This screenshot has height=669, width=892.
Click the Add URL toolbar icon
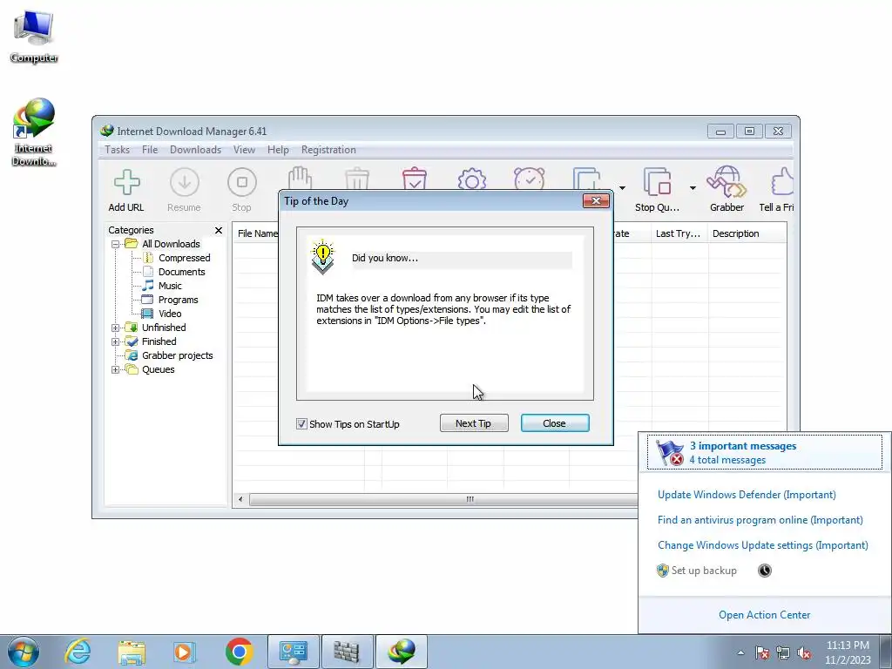coord(126,190)
